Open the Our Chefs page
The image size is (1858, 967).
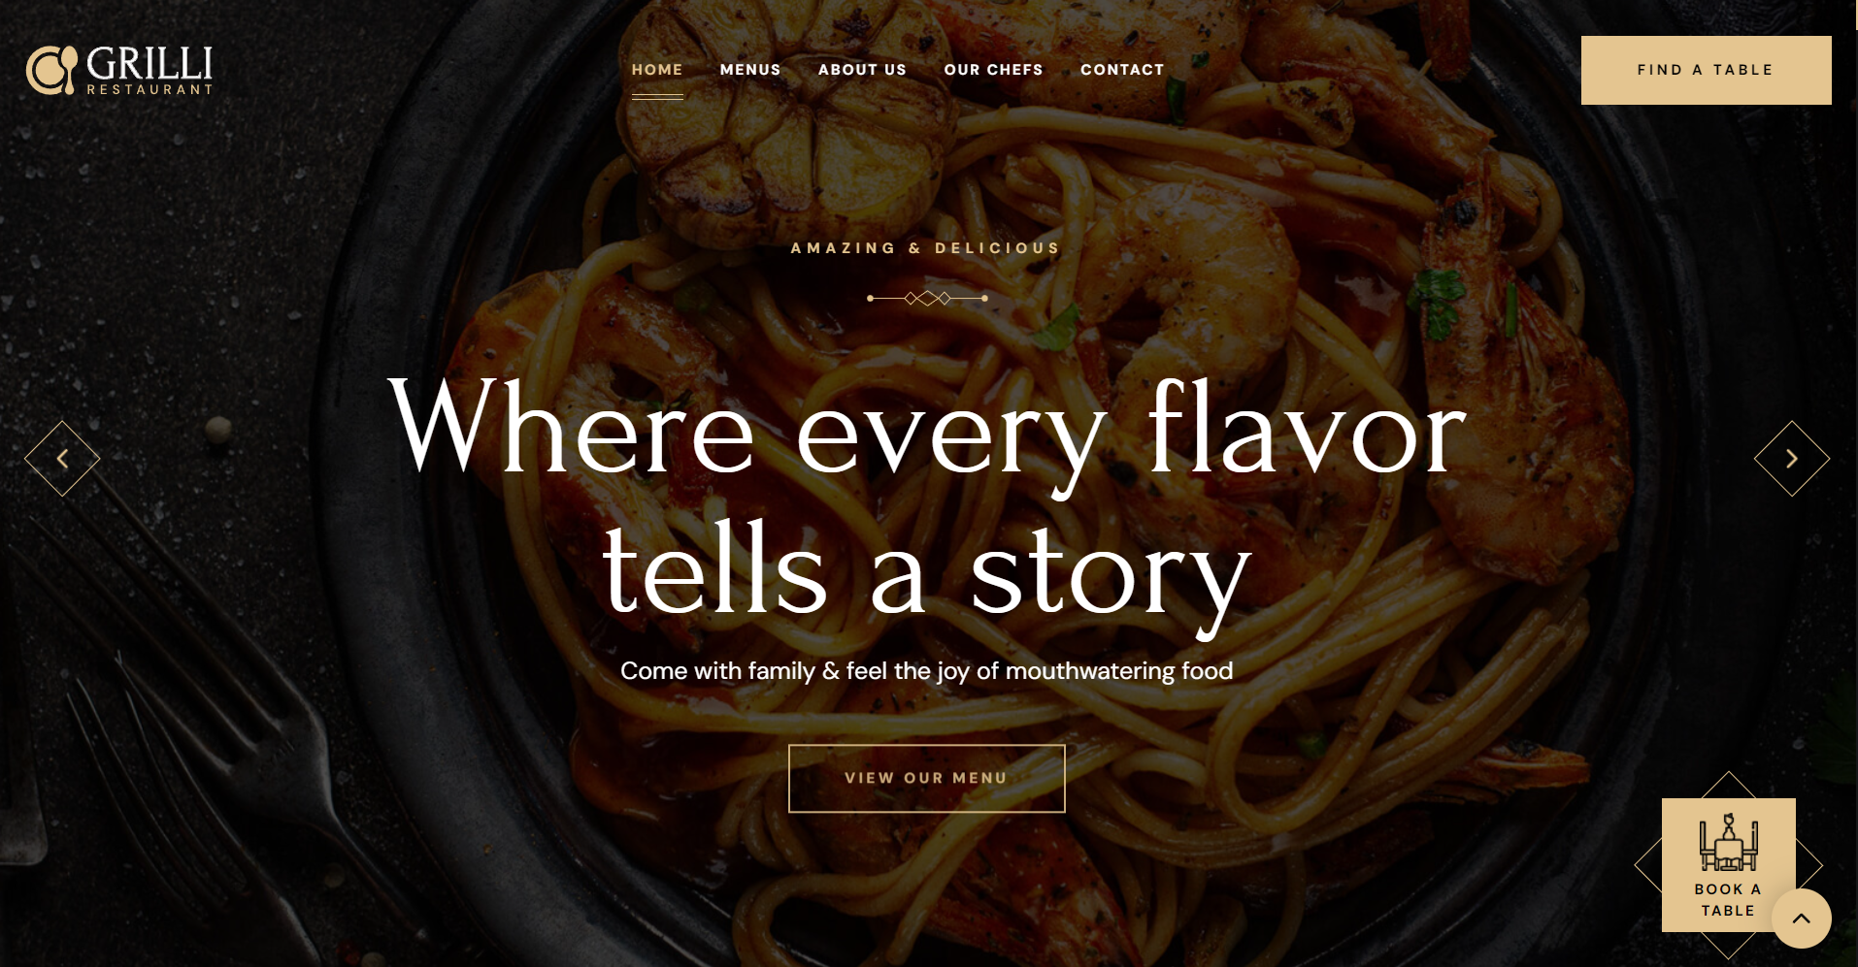click(993, 70)
